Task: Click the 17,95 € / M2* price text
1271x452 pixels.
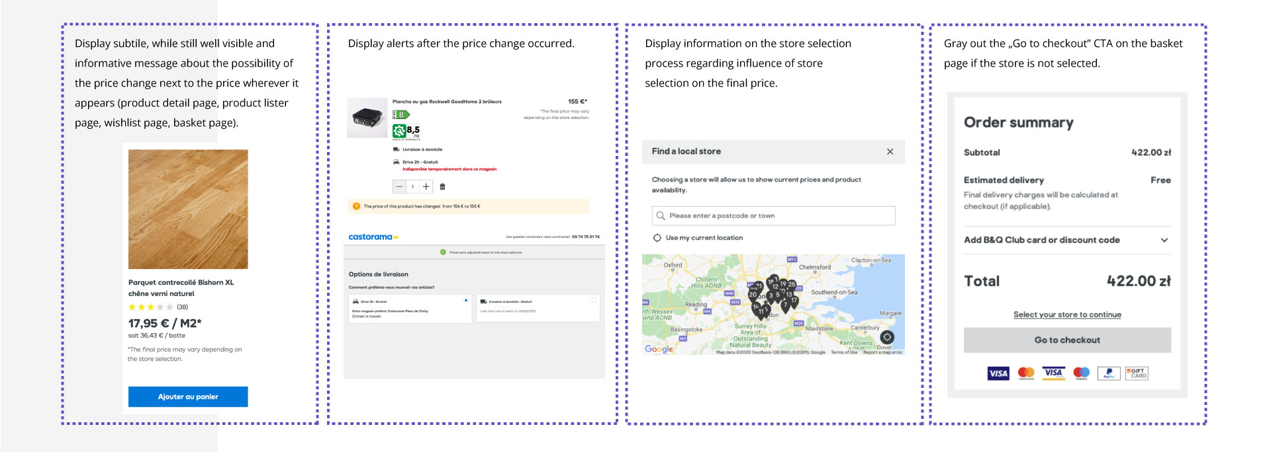Action: [x=165, y=323]
